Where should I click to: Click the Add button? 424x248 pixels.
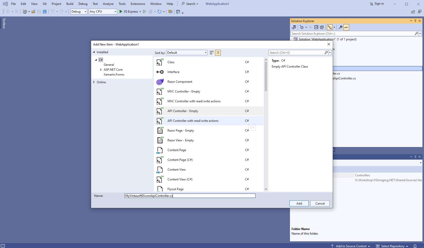[x=299, y=204]
